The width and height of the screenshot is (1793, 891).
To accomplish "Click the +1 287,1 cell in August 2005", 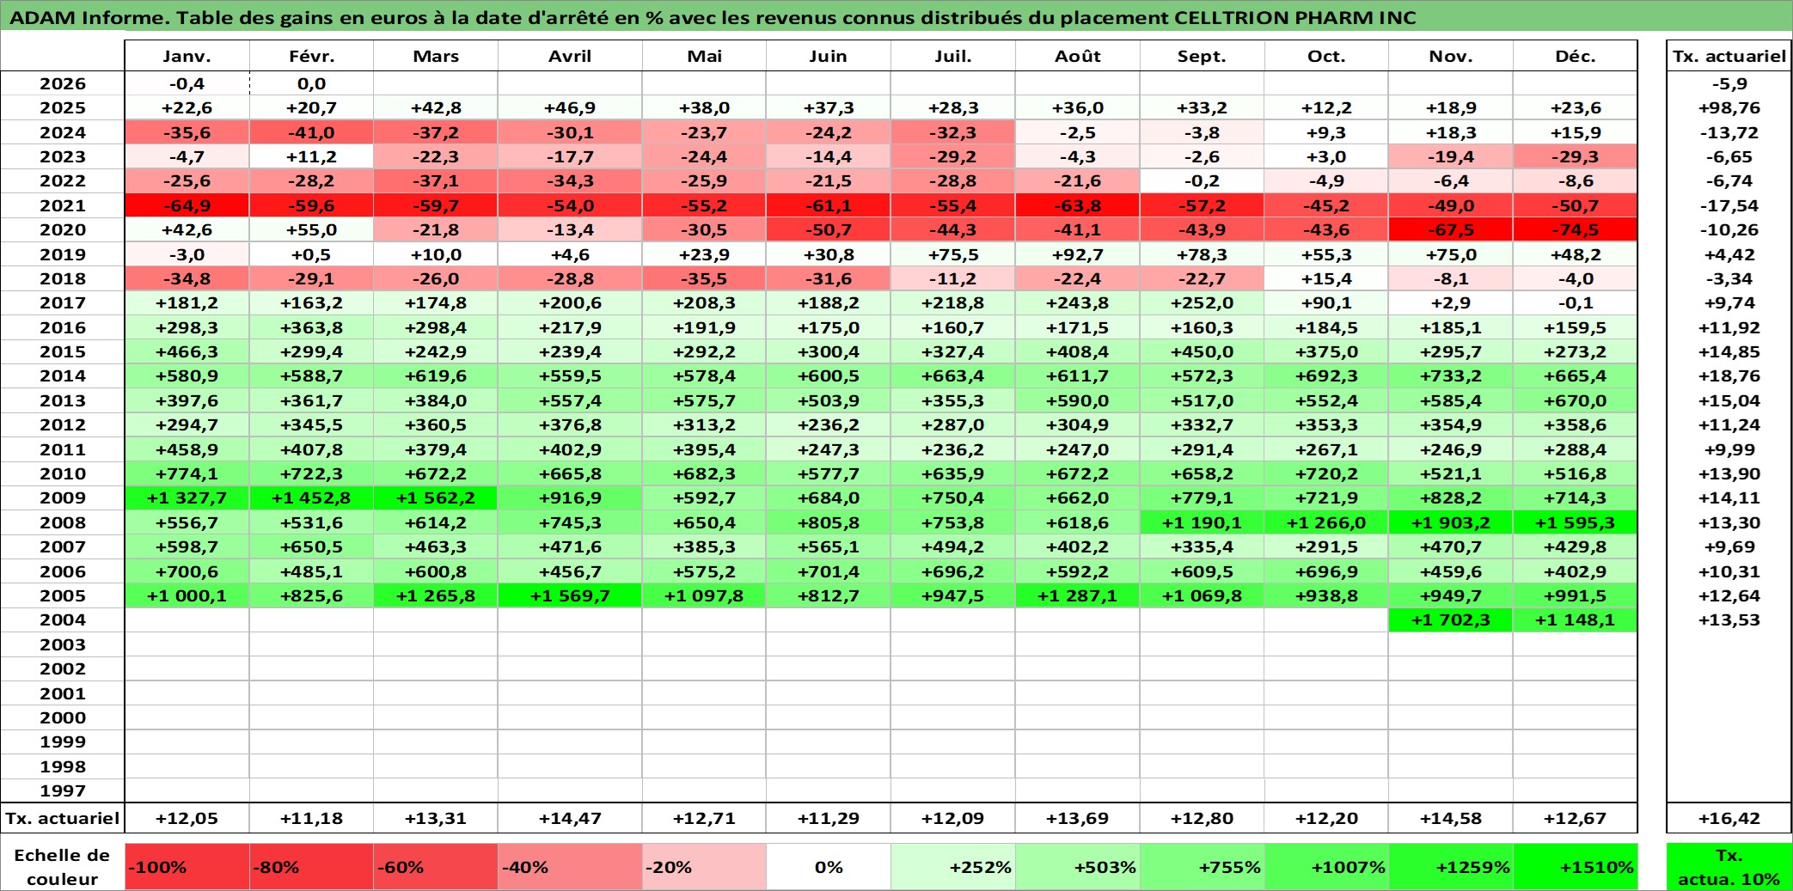I will pos(1078,595).
